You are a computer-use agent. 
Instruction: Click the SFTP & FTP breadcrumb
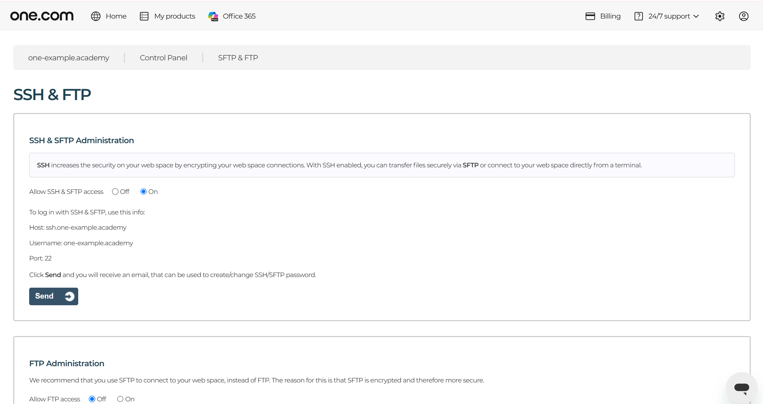click(238, 58)
